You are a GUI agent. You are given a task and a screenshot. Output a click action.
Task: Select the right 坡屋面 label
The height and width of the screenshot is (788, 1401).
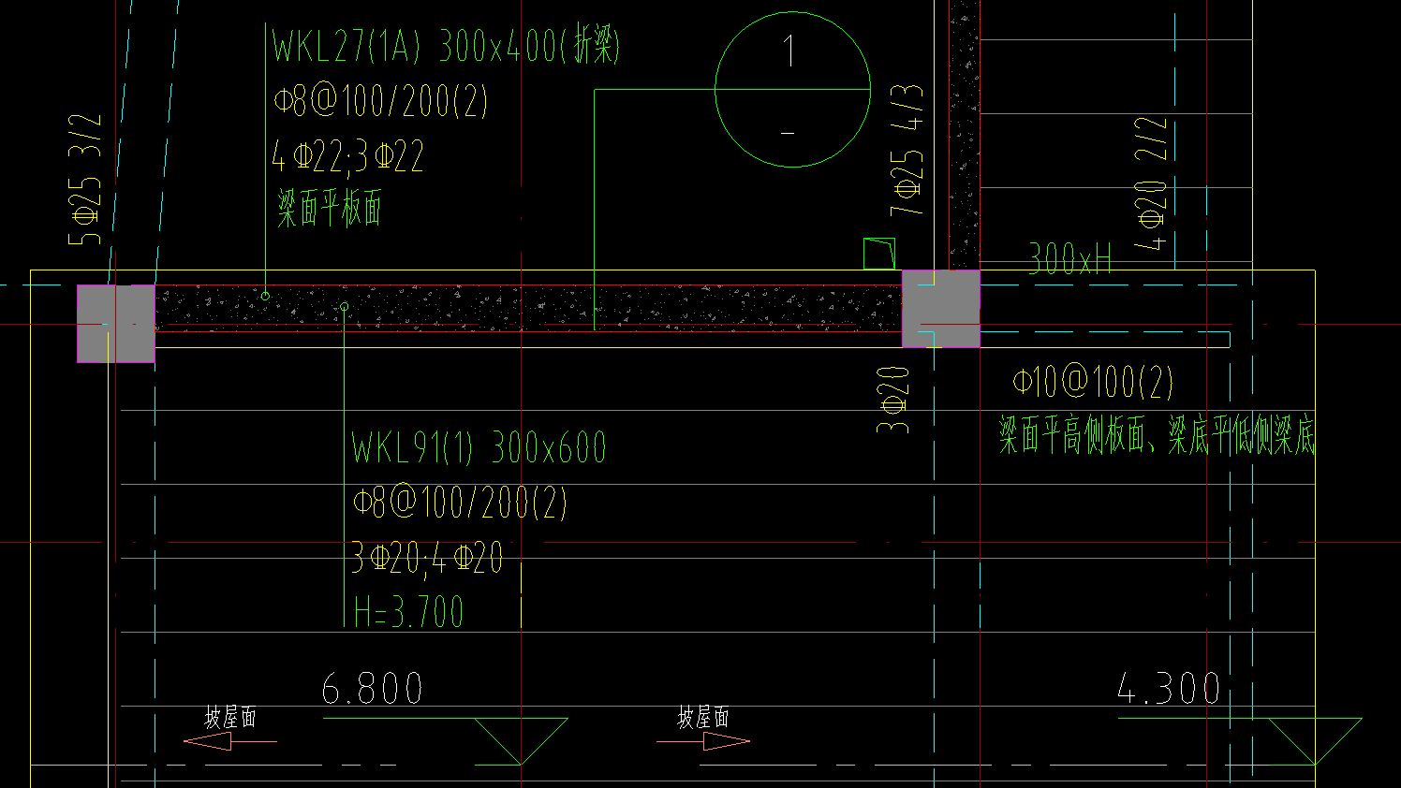703,718
